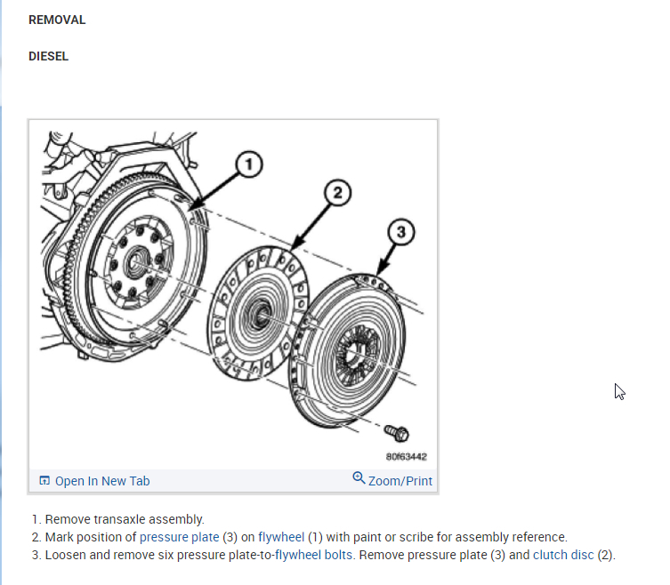Viewport: 670px width, 585px height.
Task: Click the DIESEL subheading
Action: [x=48, y=56]
